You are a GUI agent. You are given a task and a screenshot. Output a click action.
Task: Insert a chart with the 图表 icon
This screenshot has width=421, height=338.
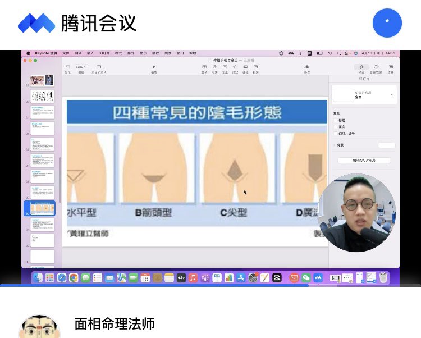pos(214,67)
